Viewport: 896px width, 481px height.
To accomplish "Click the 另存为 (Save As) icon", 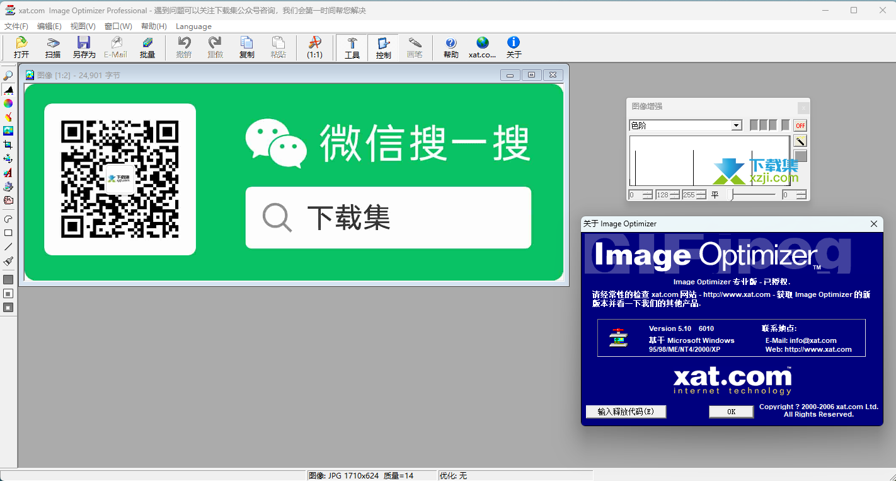I will [x=84, y=47].
